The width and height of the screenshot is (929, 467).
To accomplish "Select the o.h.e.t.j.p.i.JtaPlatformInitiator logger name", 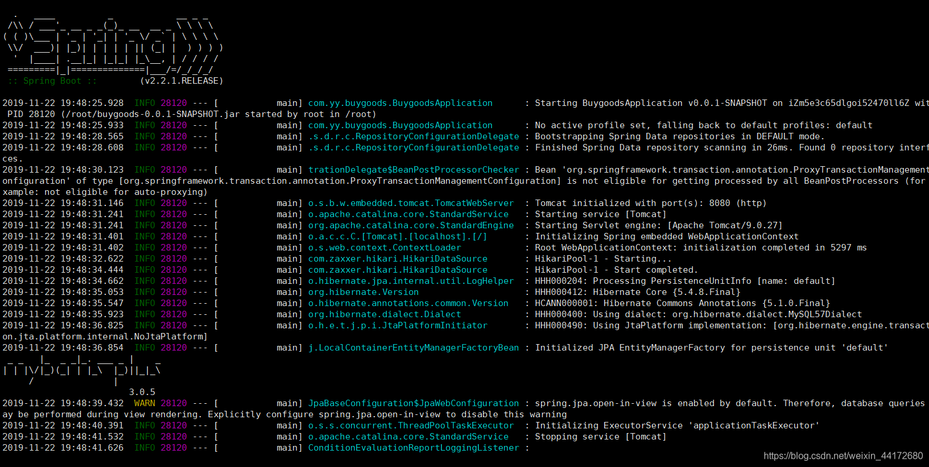I will (398, 325).
